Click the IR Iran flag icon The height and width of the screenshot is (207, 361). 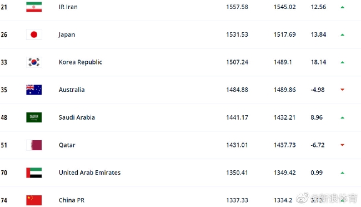(x=34, y=7)
